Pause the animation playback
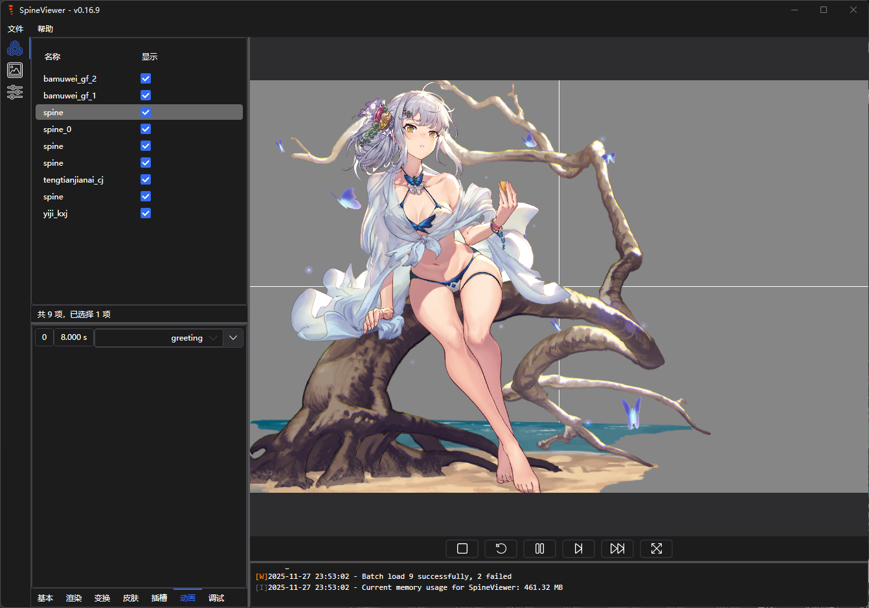The width and height of the screenshot is (869, 608). click(x=540, y=548)
